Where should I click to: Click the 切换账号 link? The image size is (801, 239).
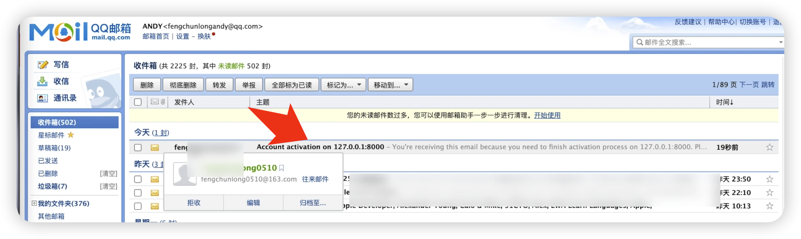753,22
